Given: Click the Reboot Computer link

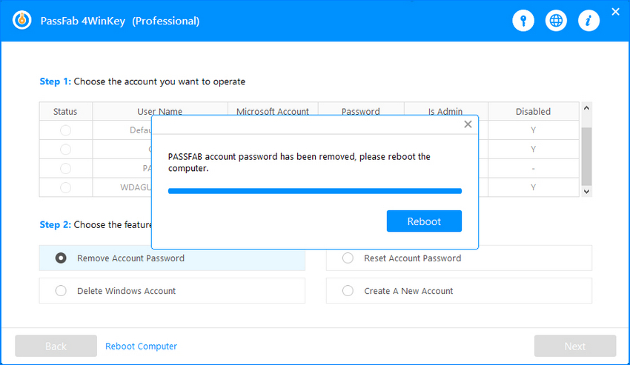Looking at the screenshot, I should (141, 346).
